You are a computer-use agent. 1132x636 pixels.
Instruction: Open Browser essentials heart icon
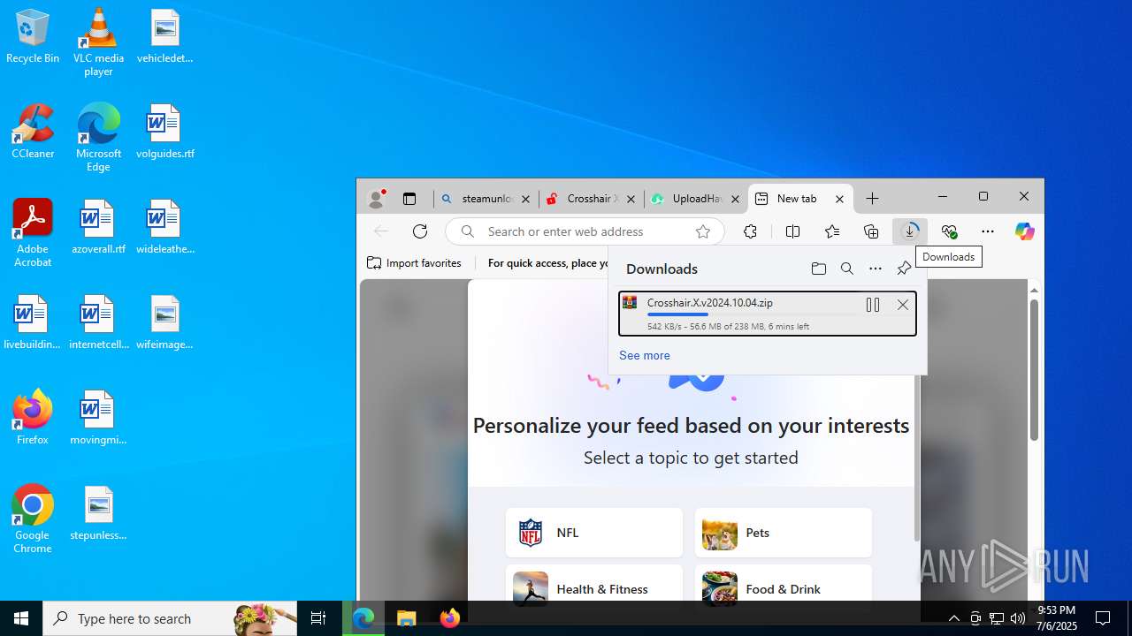[x=949, y=231]
